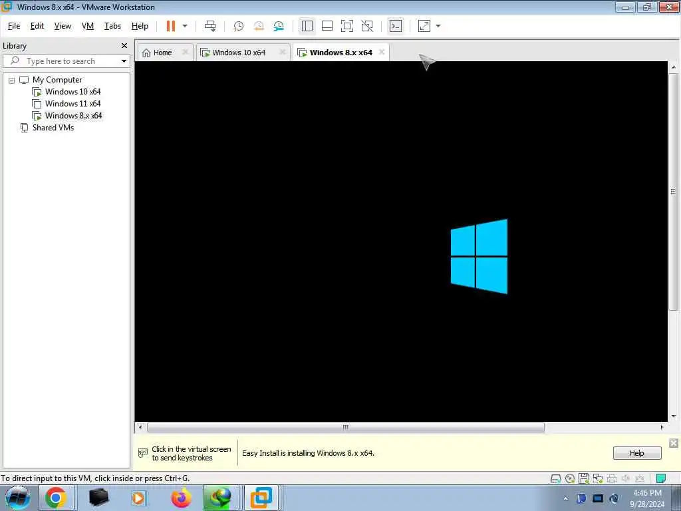Click the sound card status icon
The image size is (681, 511).
(x=626, y=478)
